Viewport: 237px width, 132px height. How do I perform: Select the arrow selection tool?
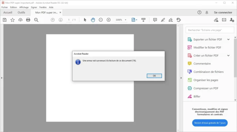85,20
